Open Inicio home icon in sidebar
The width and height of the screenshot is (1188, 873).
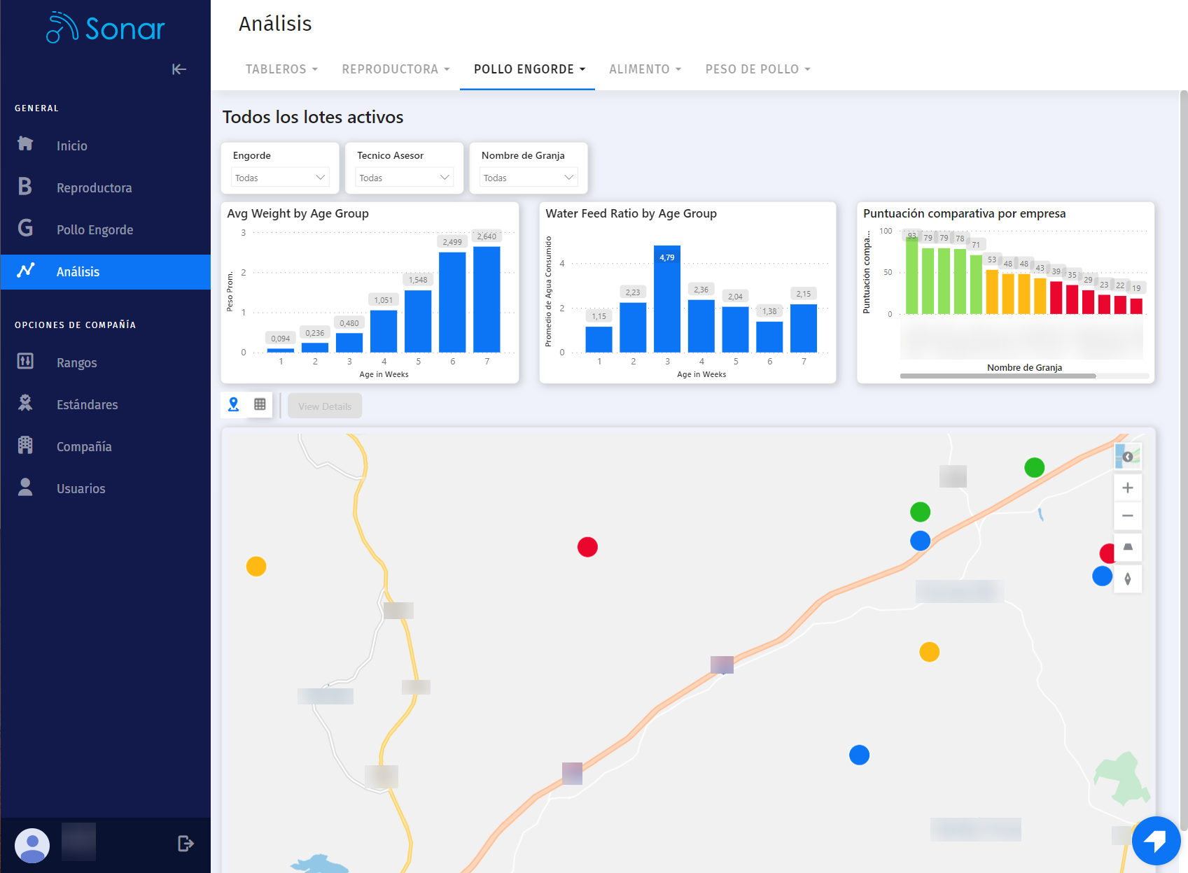tap(25, 144)
